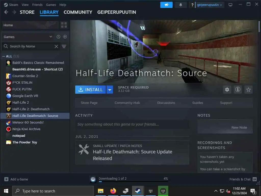Image resolution: width=261 pixels, height=196 pixels.
Task: Click the Search by Name field
Action: click(31, 46)
